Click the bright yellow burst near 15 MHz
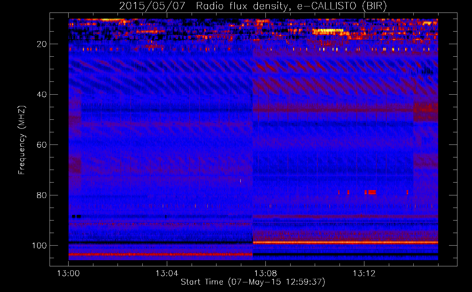 pos(328,30)
